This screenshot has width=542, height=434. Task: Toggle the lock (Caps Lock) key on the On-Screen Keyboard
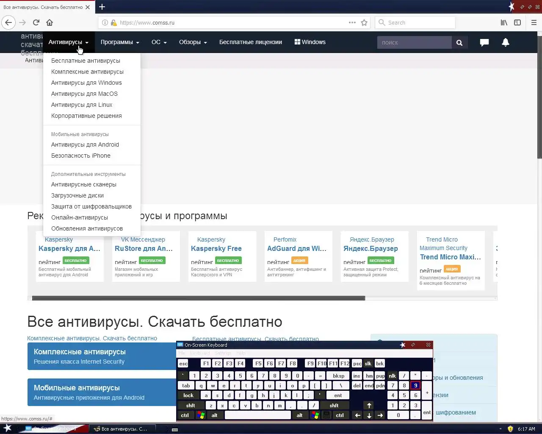pos(188,395)
